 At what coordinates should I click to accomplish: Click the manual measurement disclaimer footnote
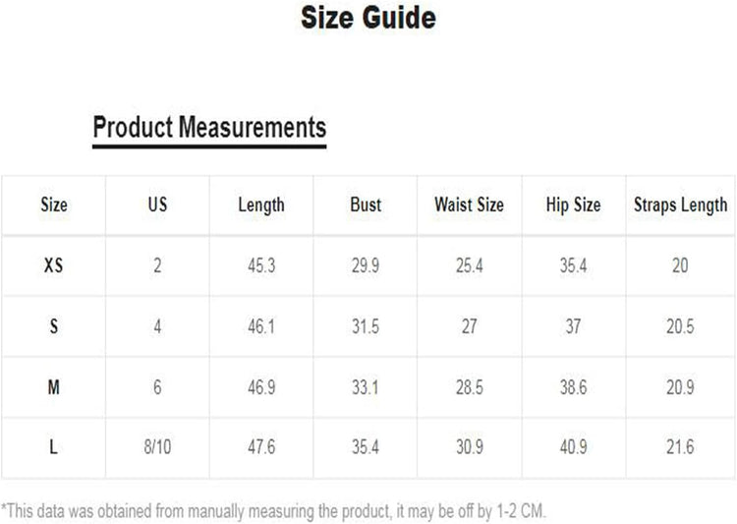274,509
